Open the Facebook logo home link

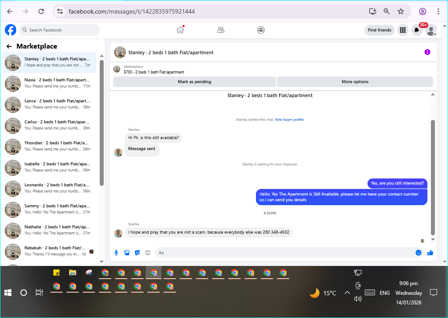coord(10,30)
